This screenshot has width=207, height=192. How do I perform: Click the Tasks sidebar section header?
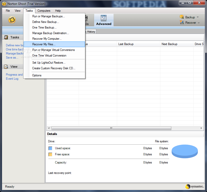tap(13, 37)
